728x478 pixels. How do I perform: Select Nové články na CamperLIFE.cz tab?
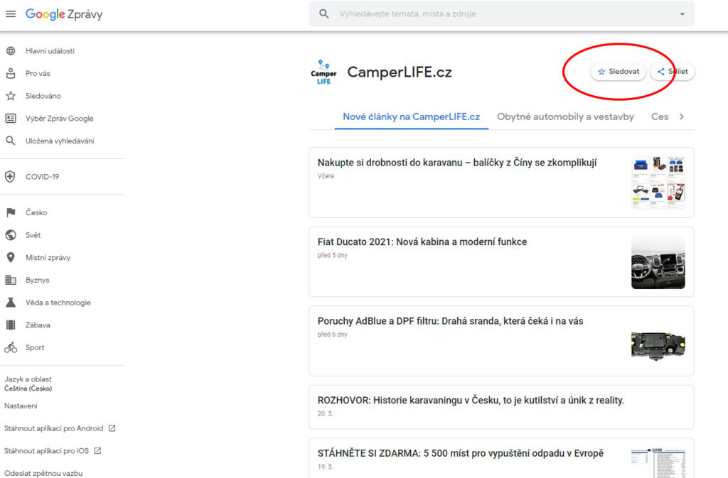coord(412,116)
